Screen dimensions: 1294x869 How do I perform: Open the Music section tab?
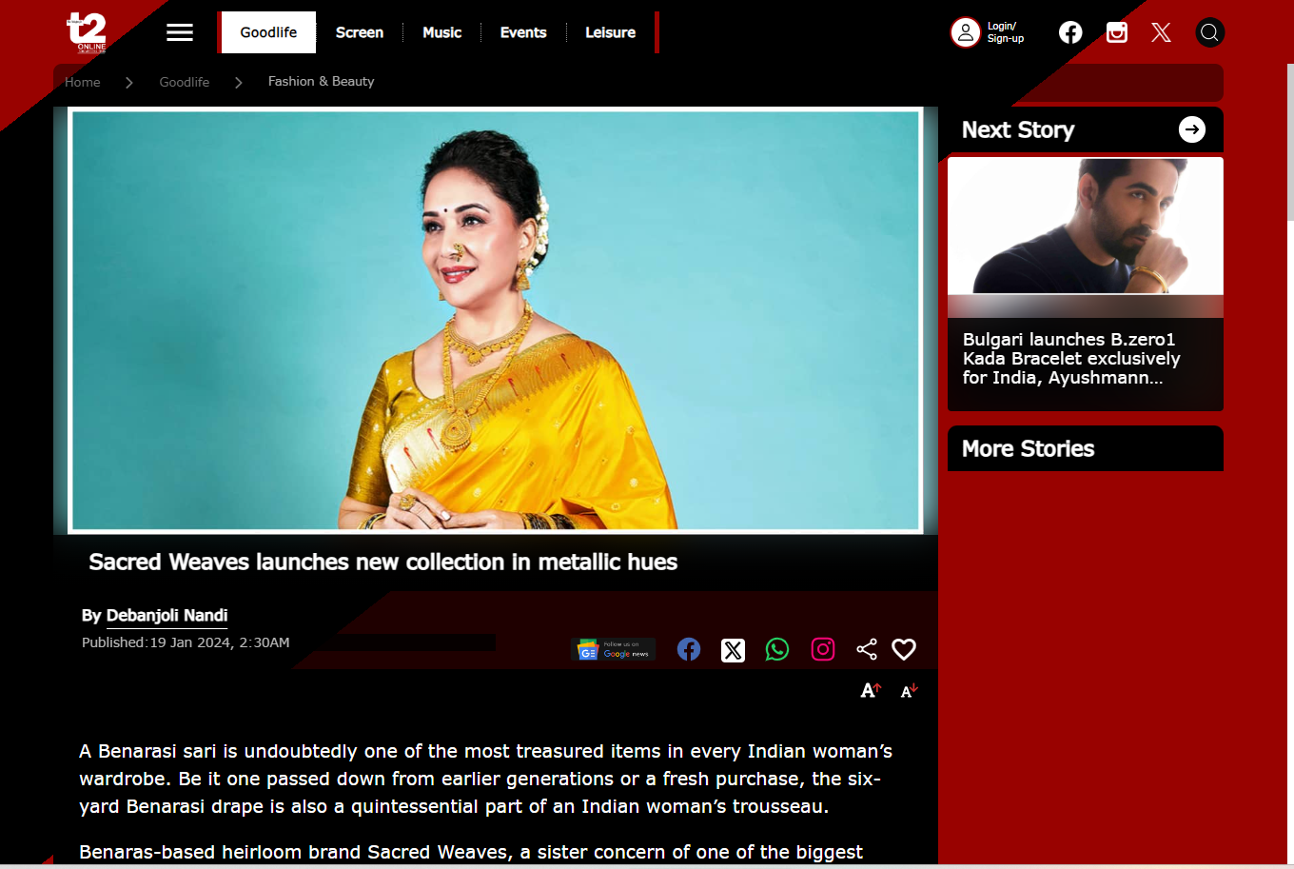pyautogui.click(x=441, y=32)
